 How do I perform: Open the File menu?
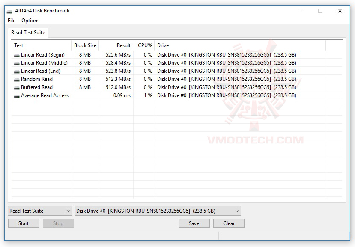12,21
